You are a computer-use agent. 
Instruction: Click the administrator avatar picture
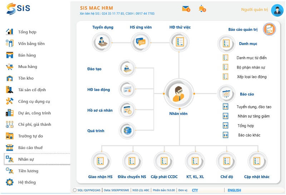pos(277,10)
